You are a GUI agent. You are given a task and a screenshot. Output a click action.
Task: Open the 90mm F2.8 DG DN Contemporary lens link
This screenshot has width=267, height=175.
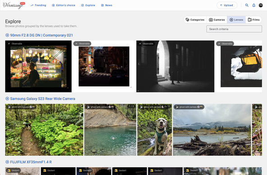(41, 35)
